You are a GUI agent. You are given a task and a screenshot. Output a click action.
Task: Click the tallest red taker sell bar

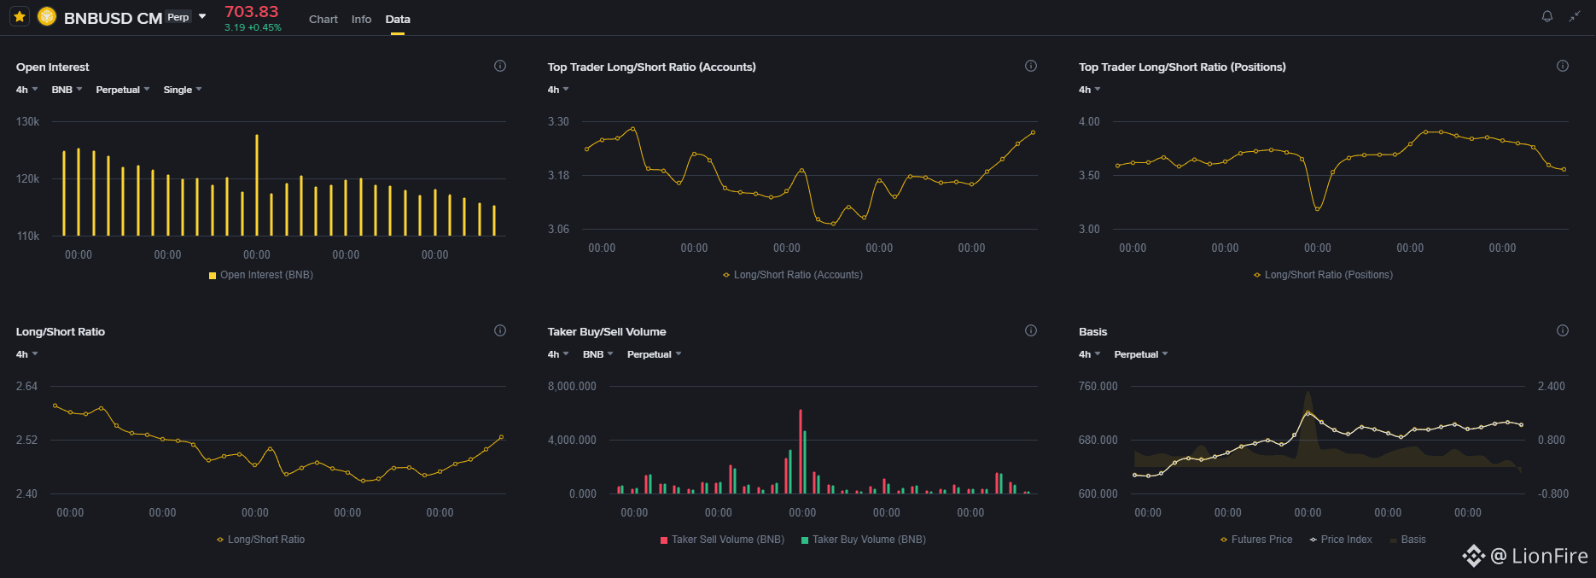(801, 452)
